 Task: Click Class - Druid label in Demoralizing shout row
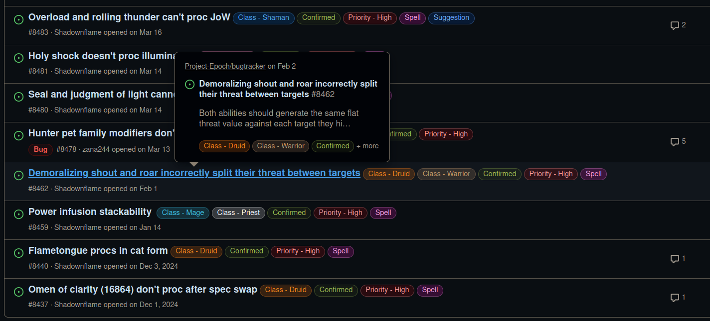point(389,174)
